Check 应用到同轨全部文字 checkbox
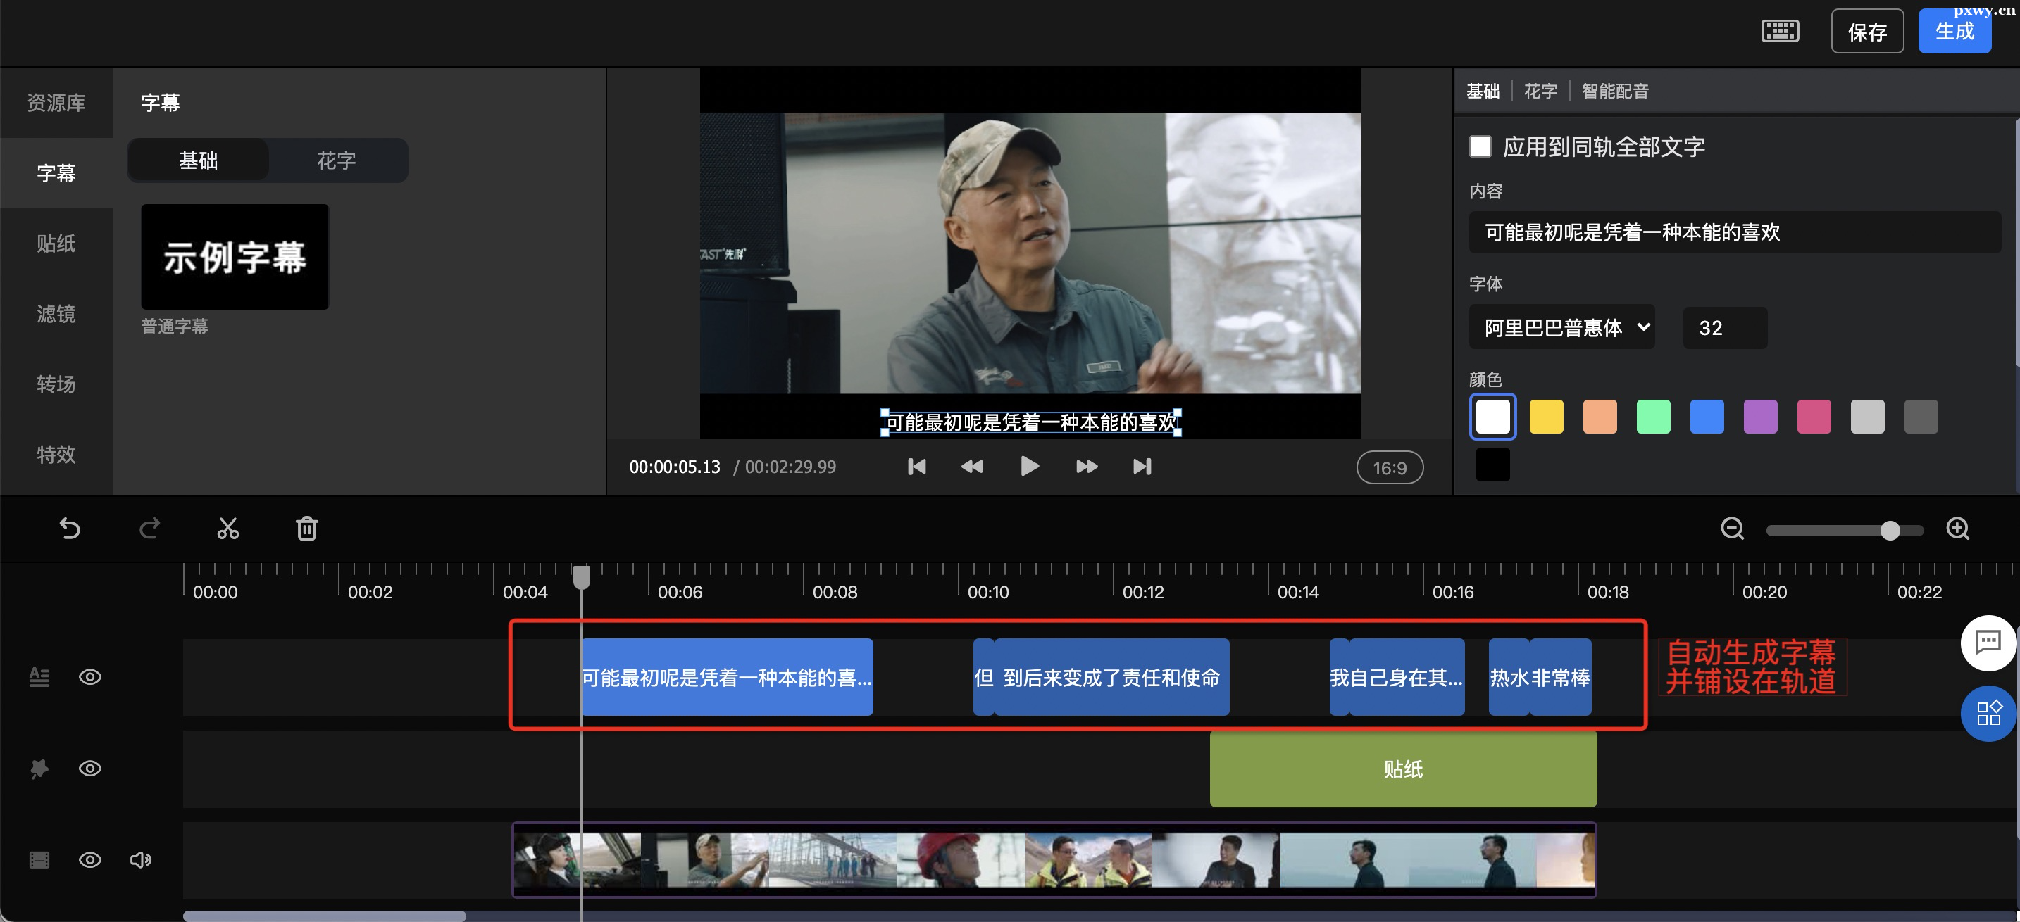2020x922 pixels. click(1480, 146)
